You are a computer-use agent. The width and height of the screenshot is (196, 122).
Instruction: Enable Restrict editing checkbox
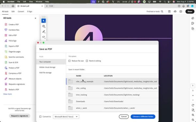[87, 61]
